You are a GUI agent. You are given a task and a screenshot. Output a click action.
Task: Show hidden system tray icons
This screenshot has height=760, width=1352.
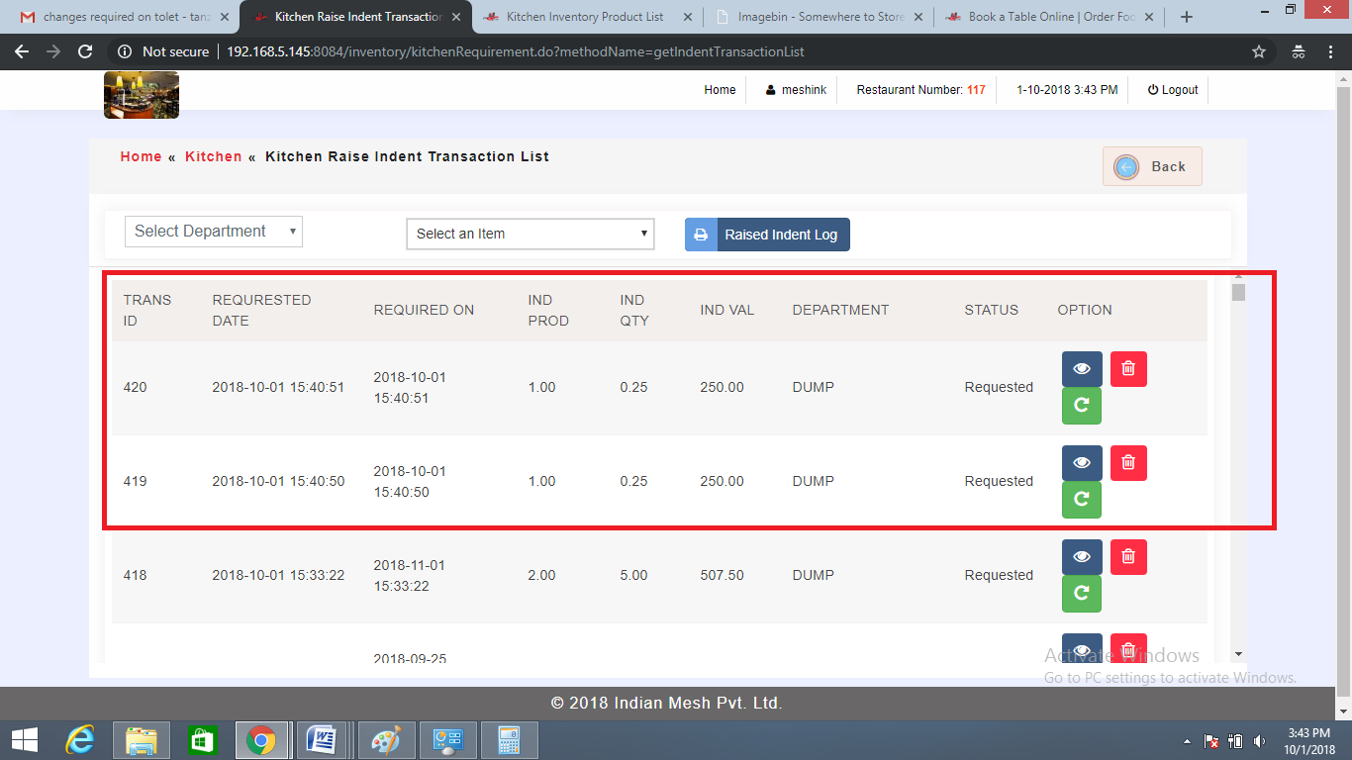click(x=1188, y=741)
